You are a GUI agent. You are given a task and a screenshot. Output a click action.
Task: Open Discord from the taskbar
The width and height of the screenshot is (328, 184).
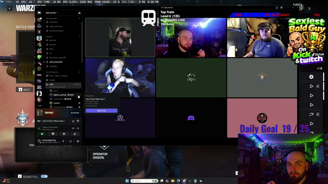pos(184,181)
